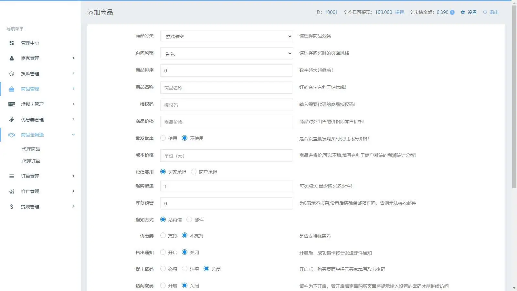Open the 页面风格 style dropdown
517x291 pixels.
pos(226,53)
